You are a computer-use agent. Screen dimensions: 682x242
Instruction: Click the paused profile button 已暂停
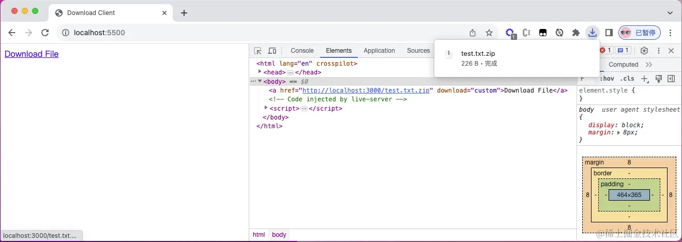pyautogui.click(x=640, y=33)
